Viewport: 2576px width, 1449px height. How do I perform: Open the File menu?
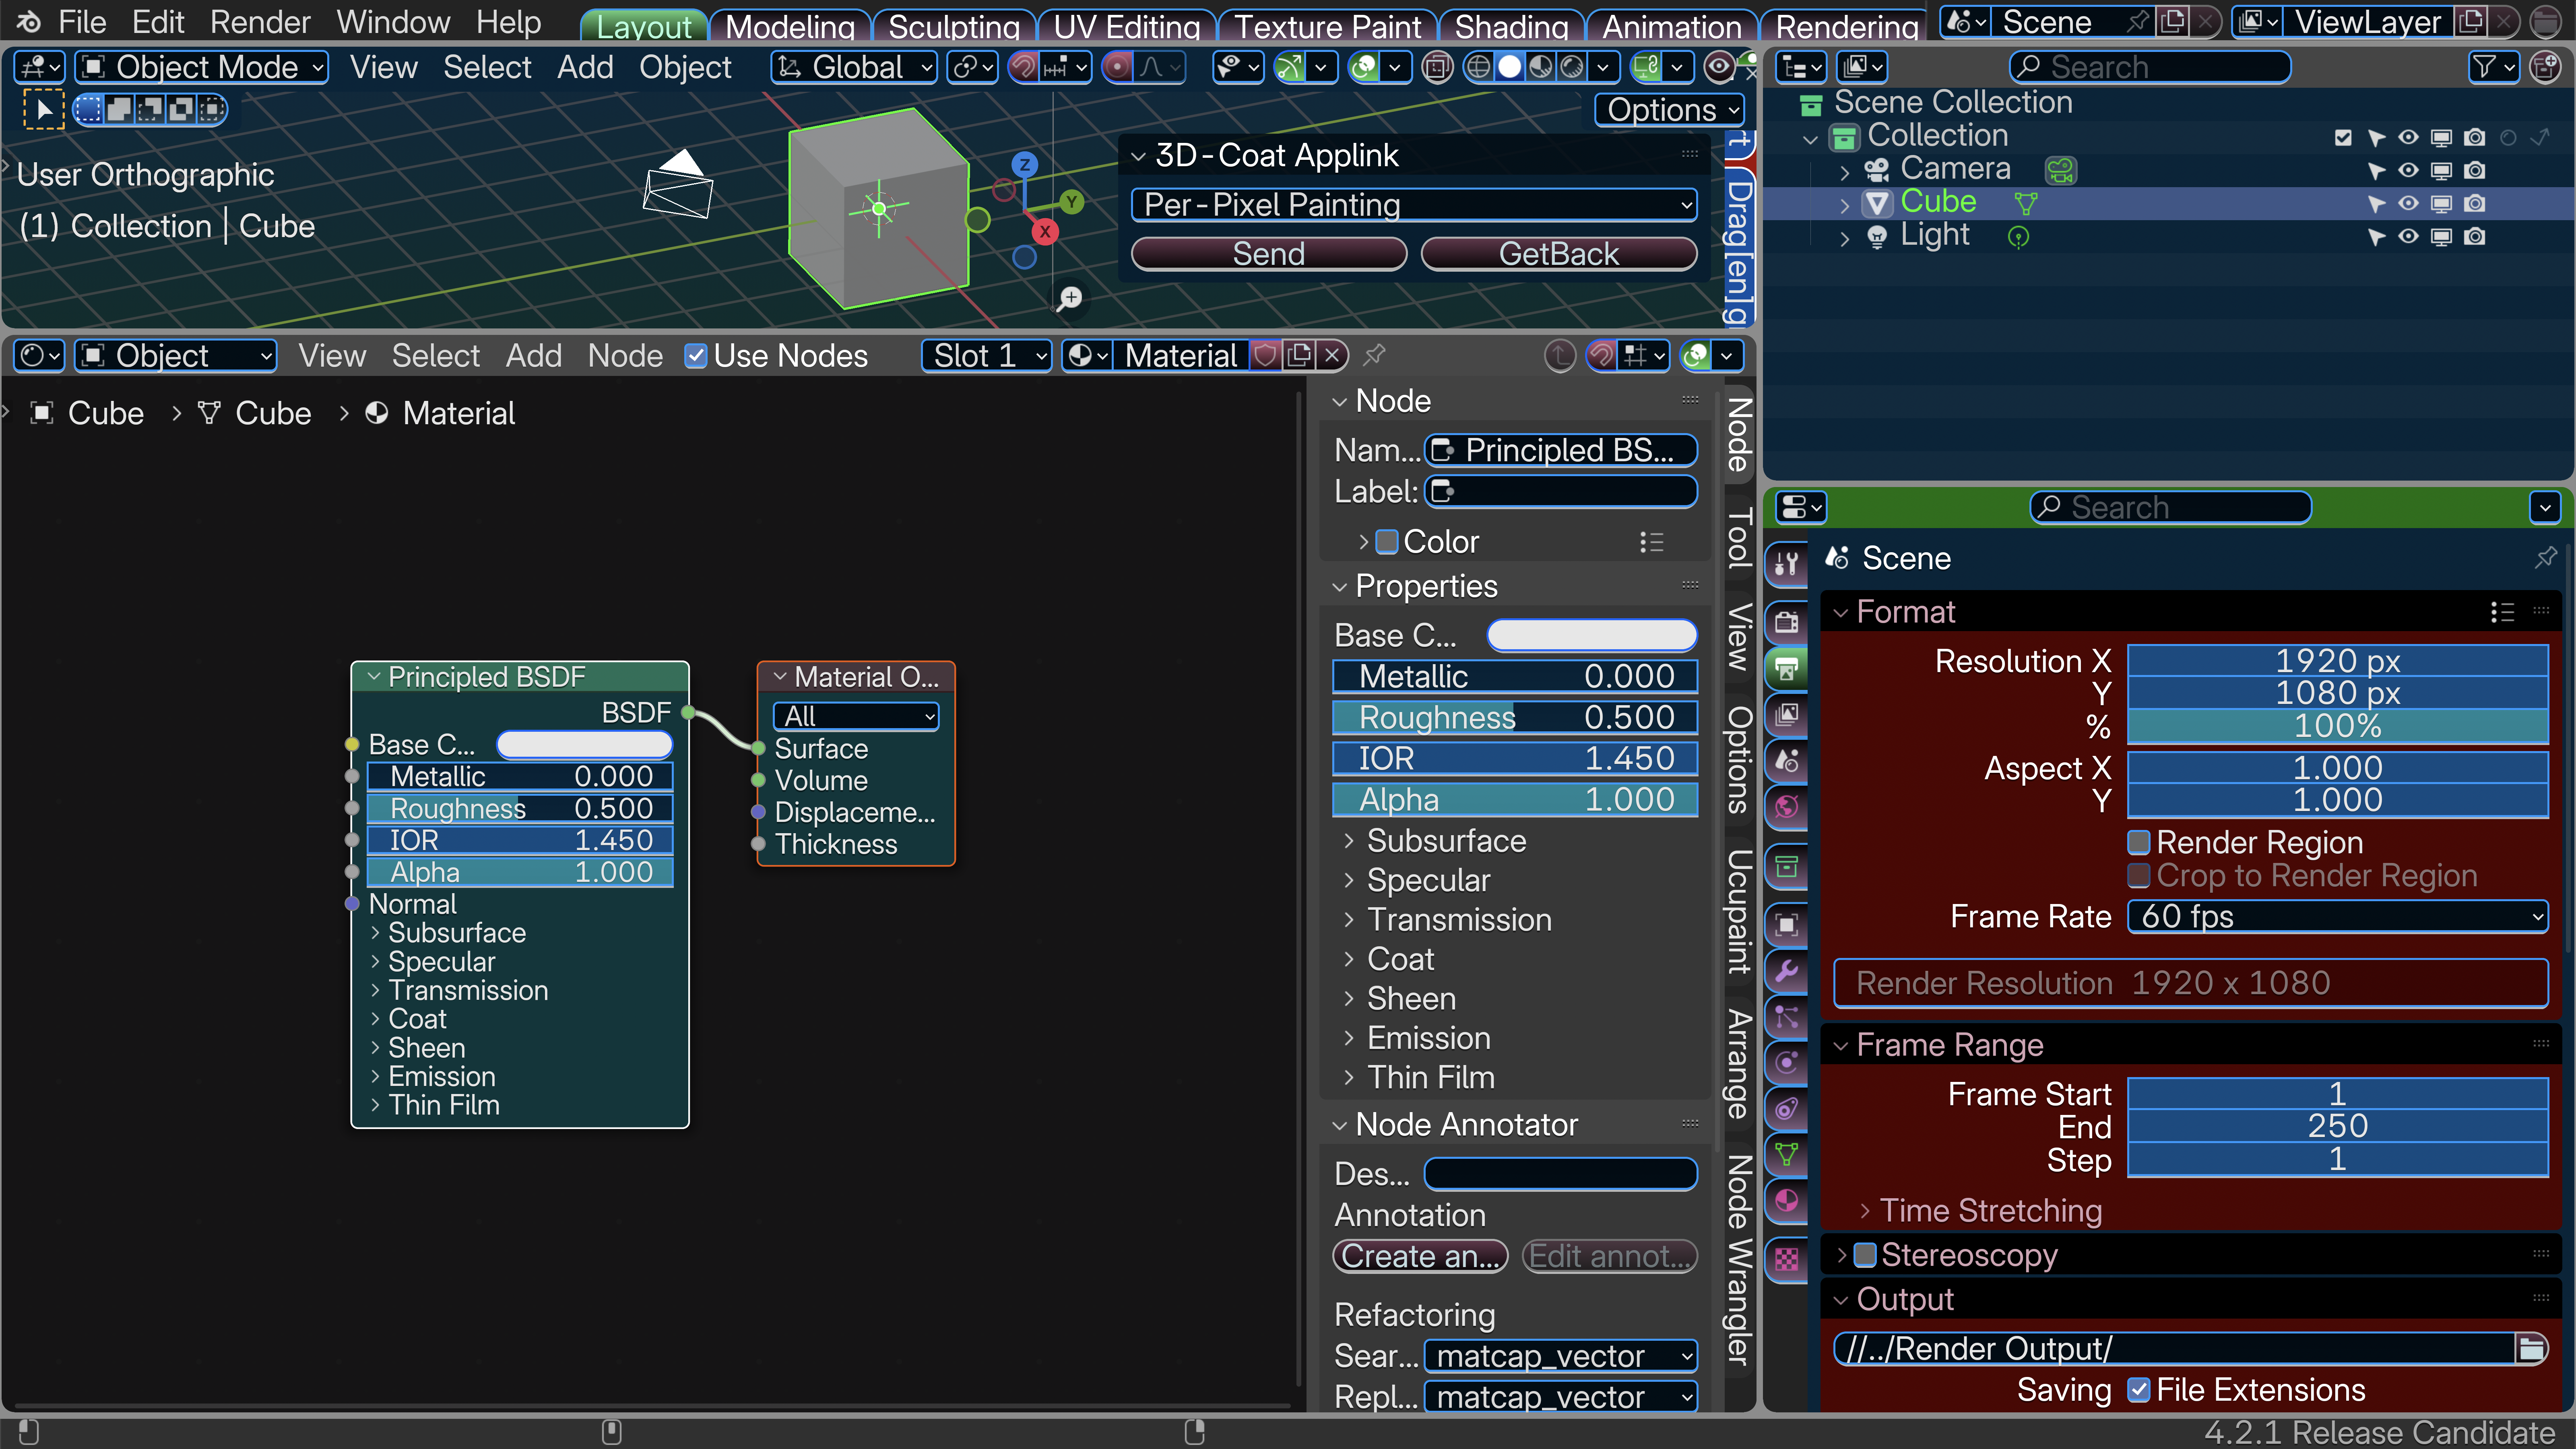[82, 22]
